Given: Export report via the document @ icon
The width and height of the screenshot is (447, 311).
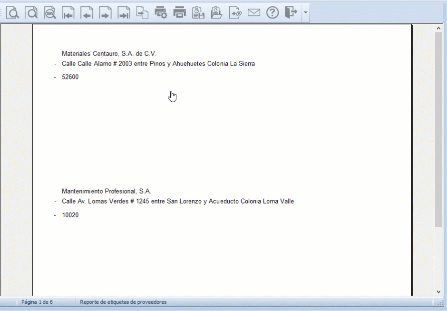Looking at the screenshot, I should (235, 13).
